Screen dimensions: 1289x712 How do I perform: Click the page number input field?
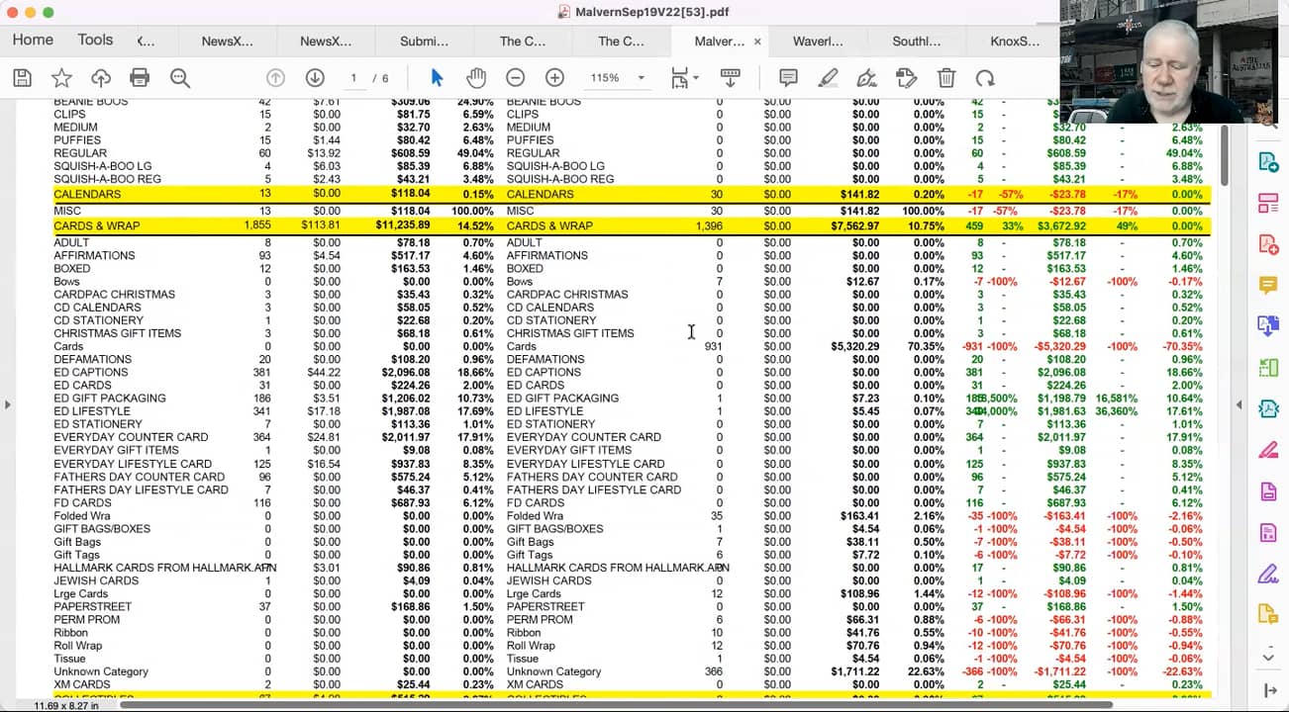click(353, 78)
